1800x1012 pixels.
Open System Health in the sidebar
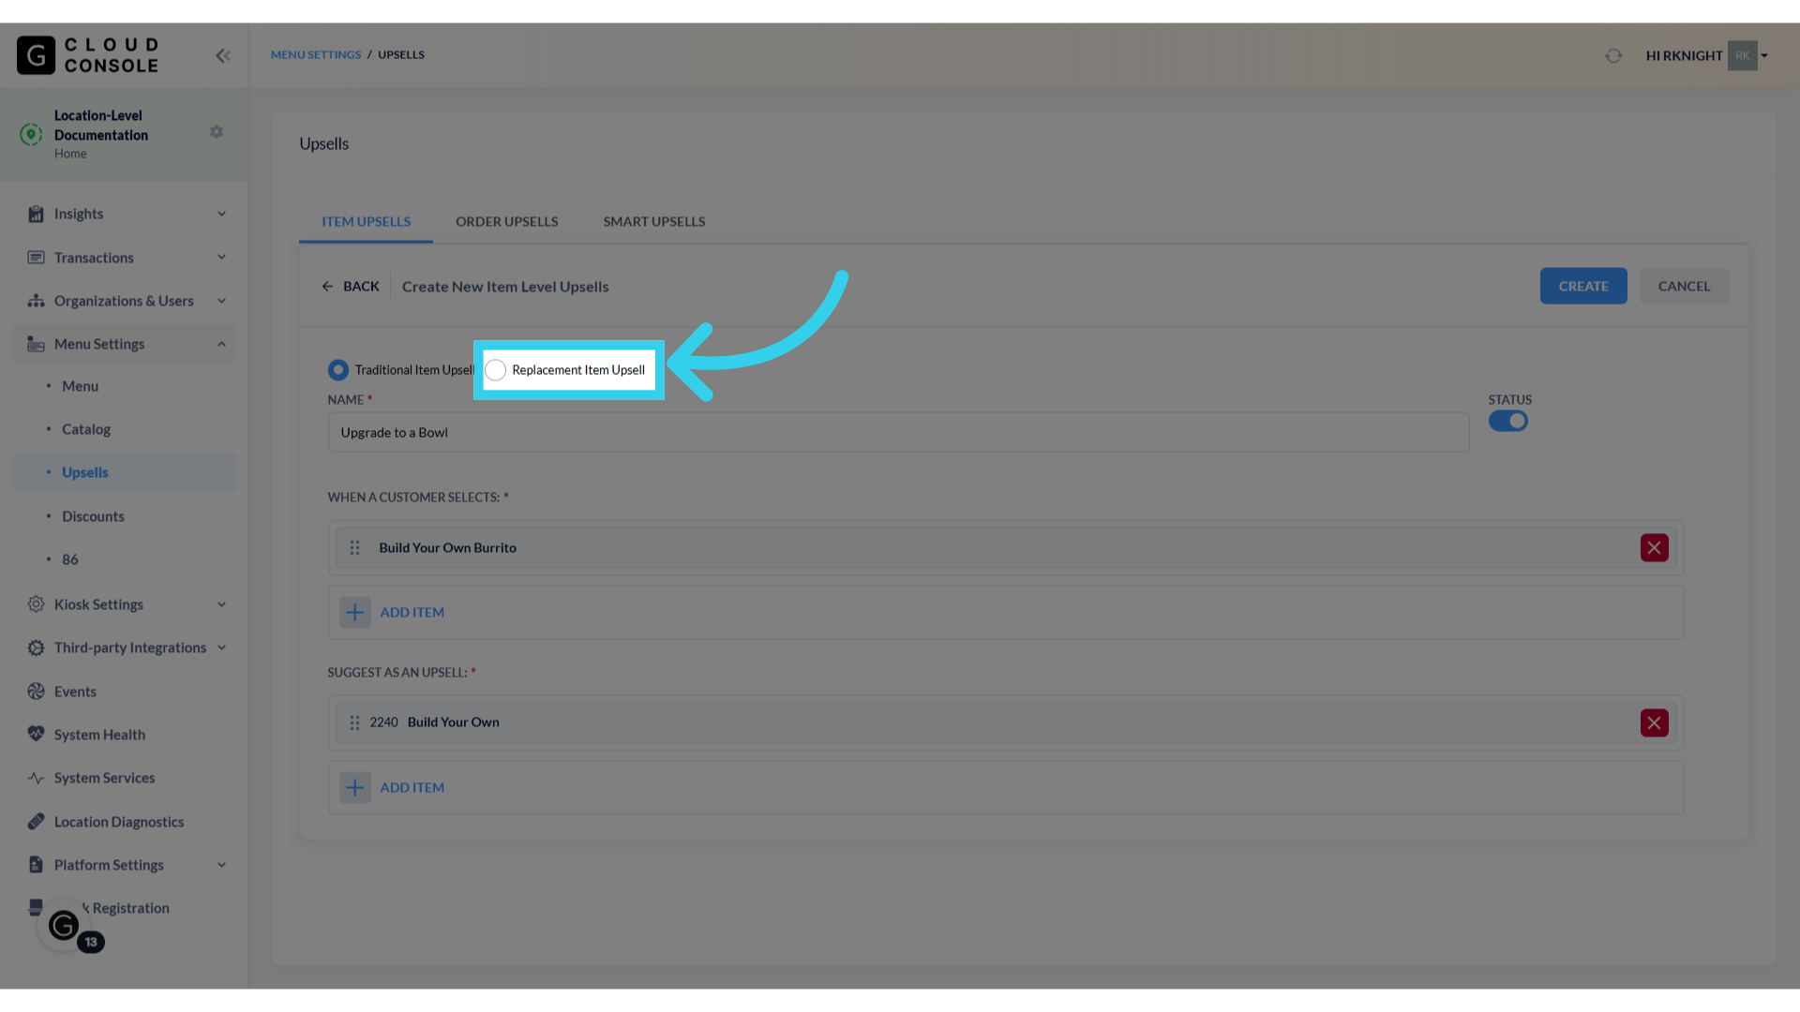[99, 735]
